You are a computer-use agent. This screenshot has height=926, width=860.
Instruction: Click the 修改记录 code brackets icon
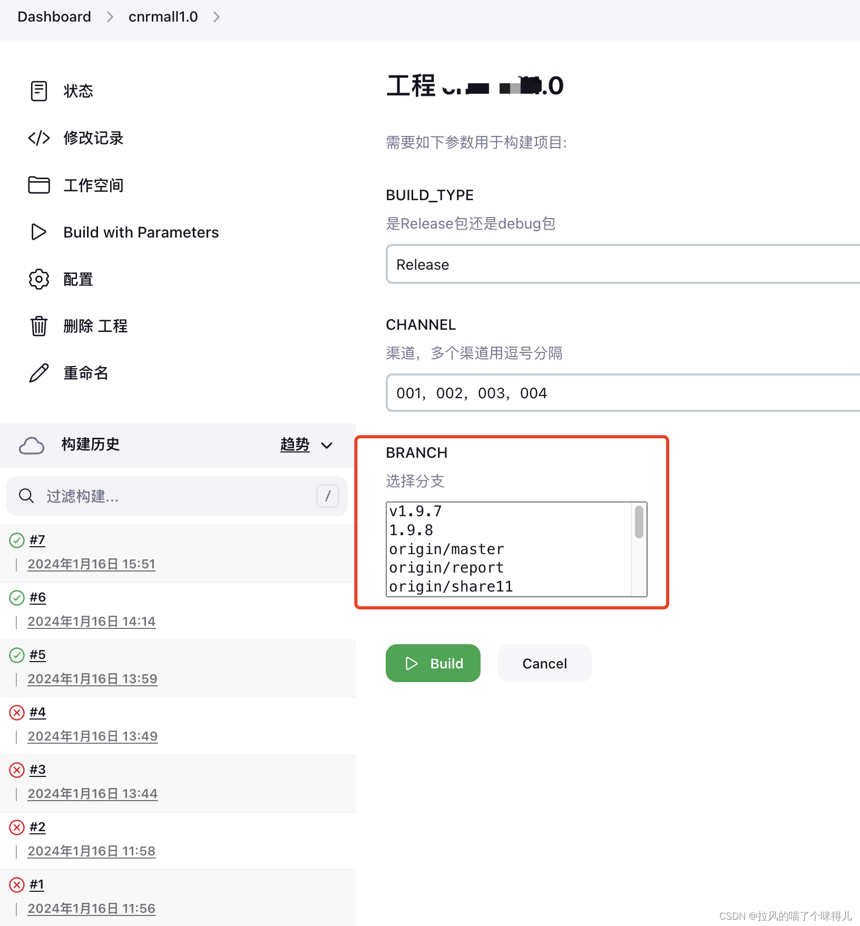tap(38, 138)
